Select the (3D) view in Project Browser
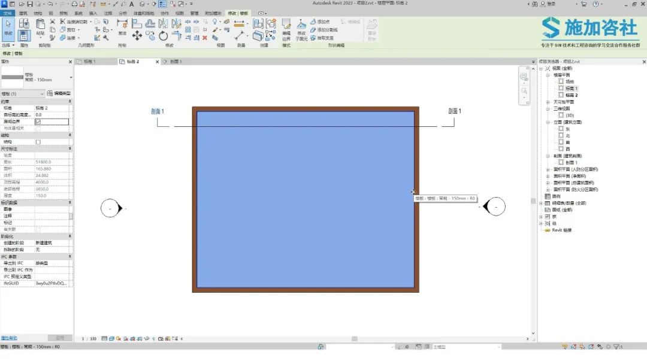647x364 pixels. click(570, 116)
